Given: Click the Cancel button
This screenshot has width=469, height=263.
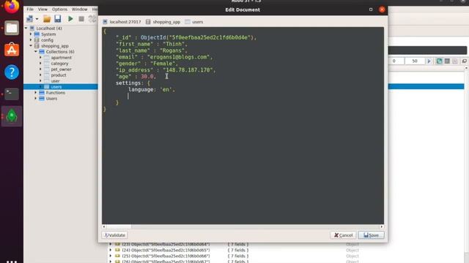Looking at the screenshot, I should [x=344, y=235].
